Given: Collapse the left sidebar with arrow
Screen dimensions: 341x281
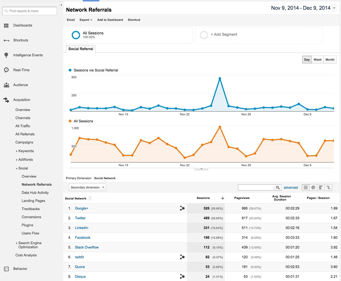Looking at the screenshot, I should click(x=61, y=5).
